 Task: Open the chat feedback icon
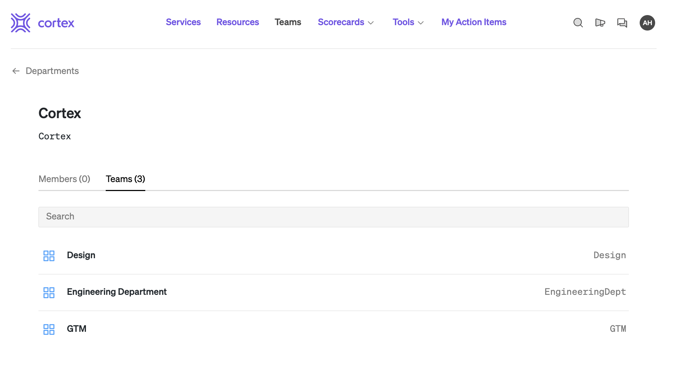[x=622, y=23]
